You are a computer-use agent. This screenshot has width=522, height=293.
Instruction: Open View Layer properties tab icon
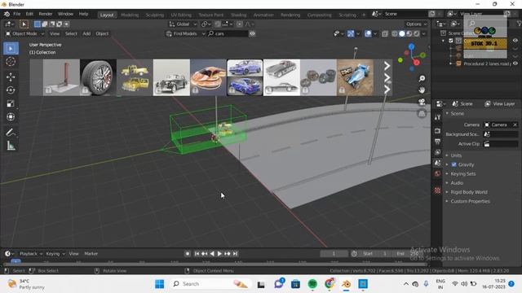coord(437,152)
